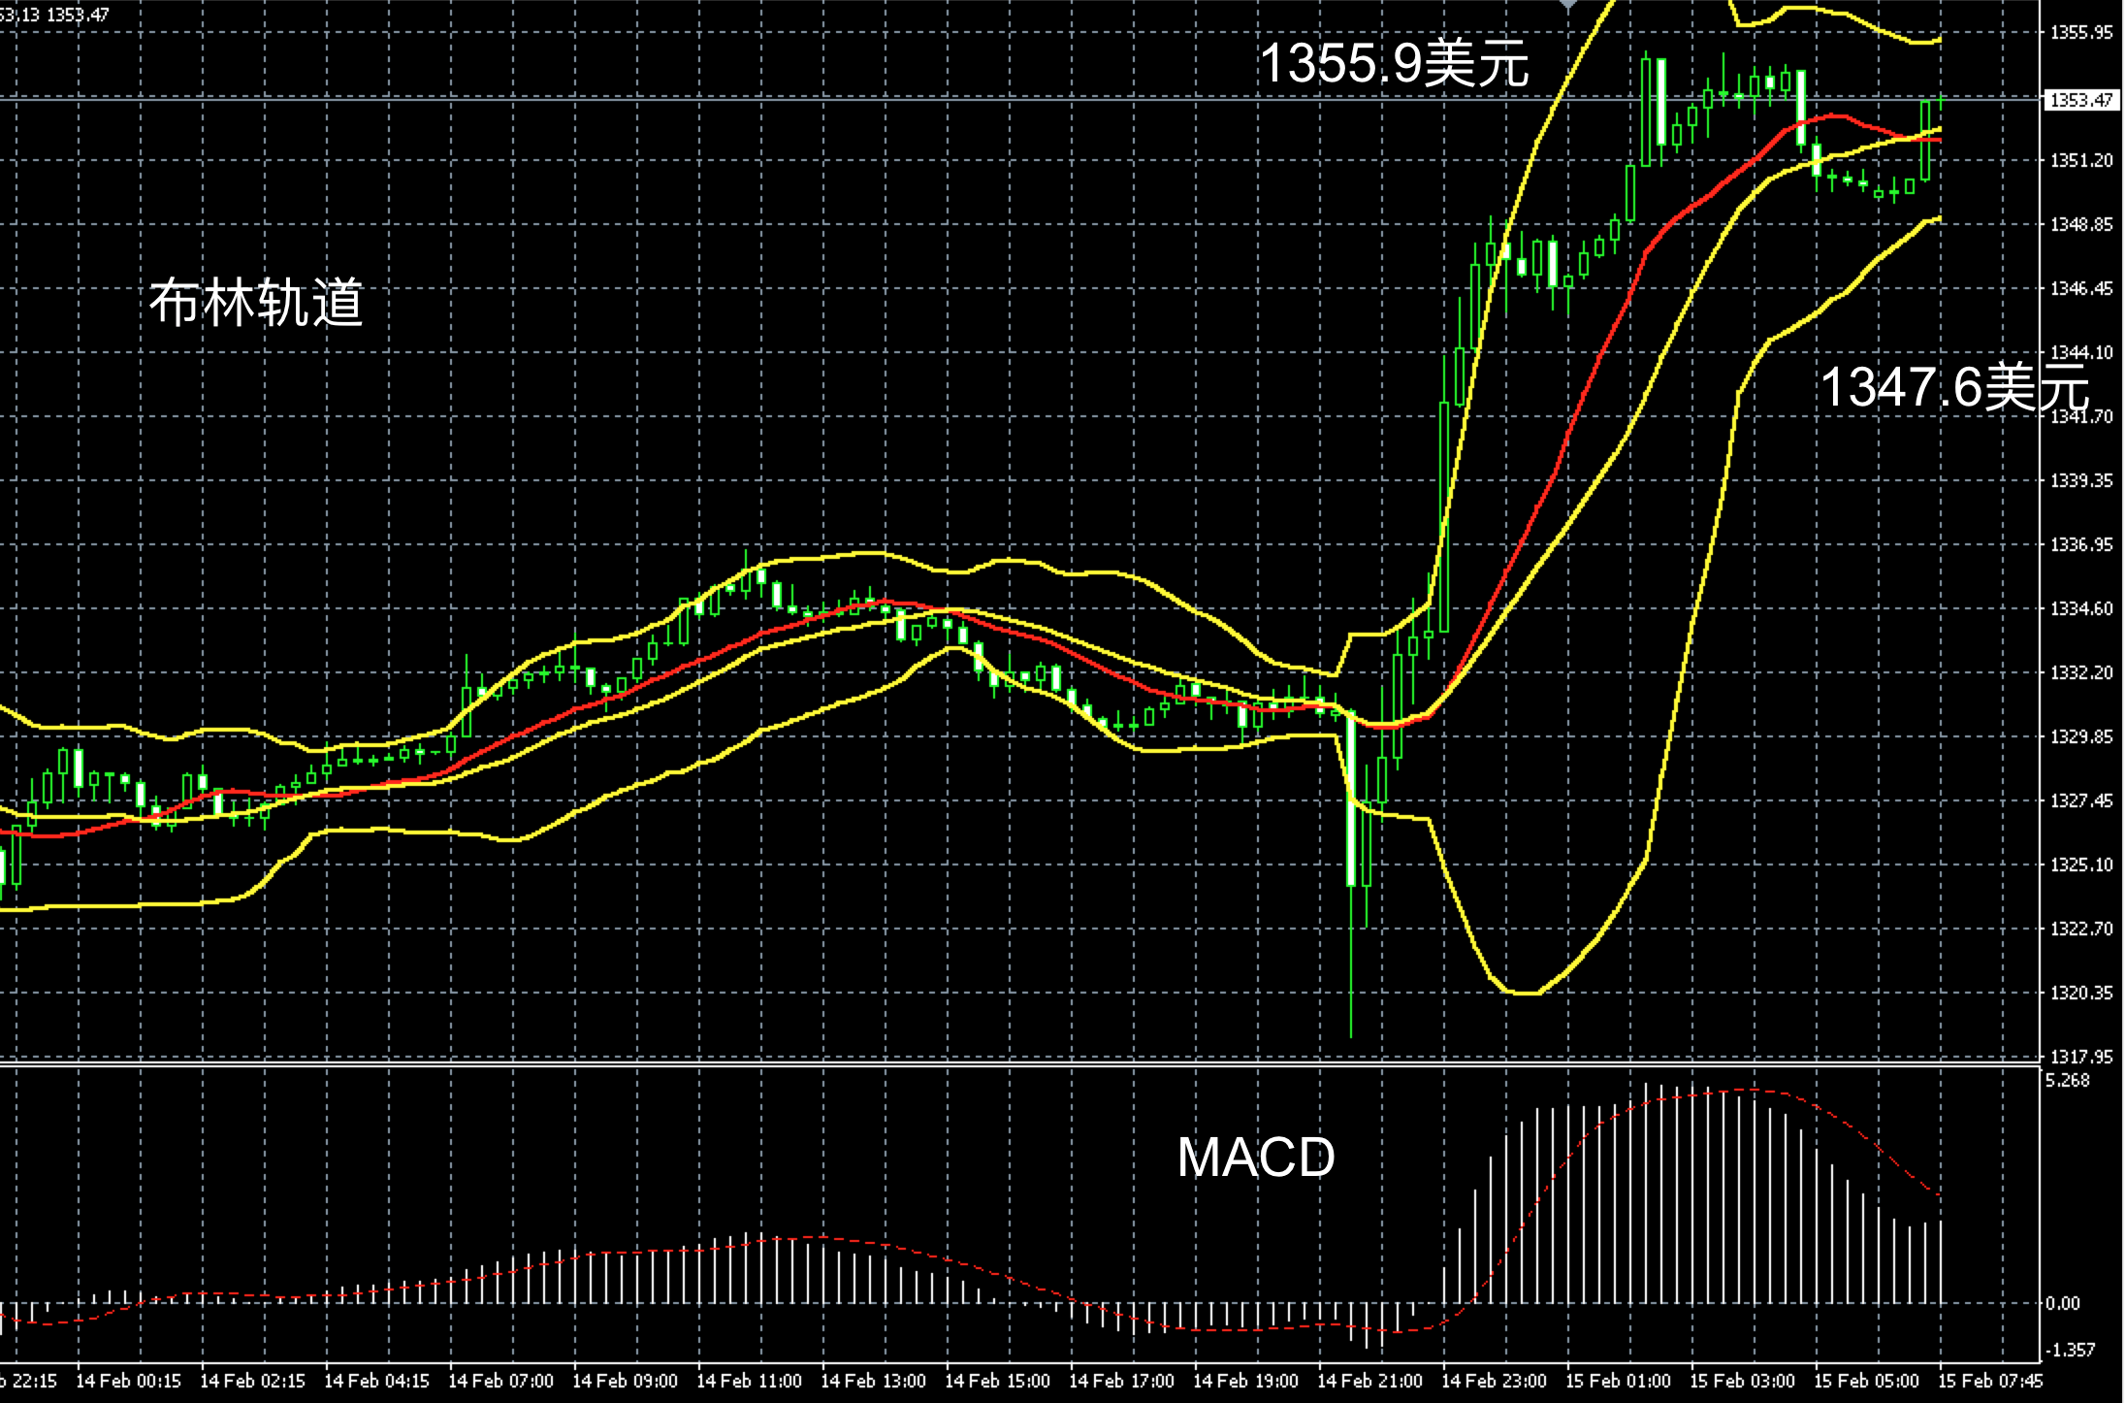Select the 布林轨道 text label

pyautogui.click(x=256, y=302)
